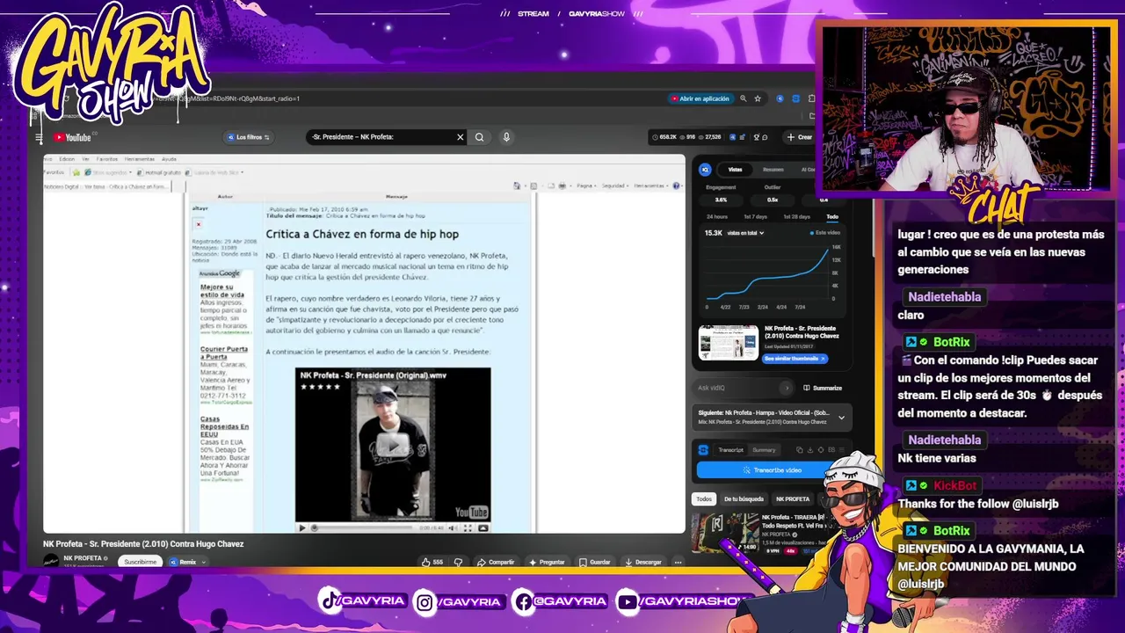Click the Descargar download button

(643, 562)
